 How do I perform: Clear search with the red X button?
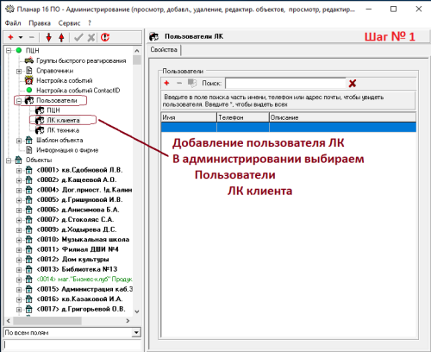point(353,84)
